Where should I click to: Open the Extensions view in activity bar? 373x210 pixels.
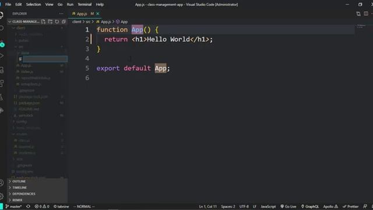[x=2, y=83]
